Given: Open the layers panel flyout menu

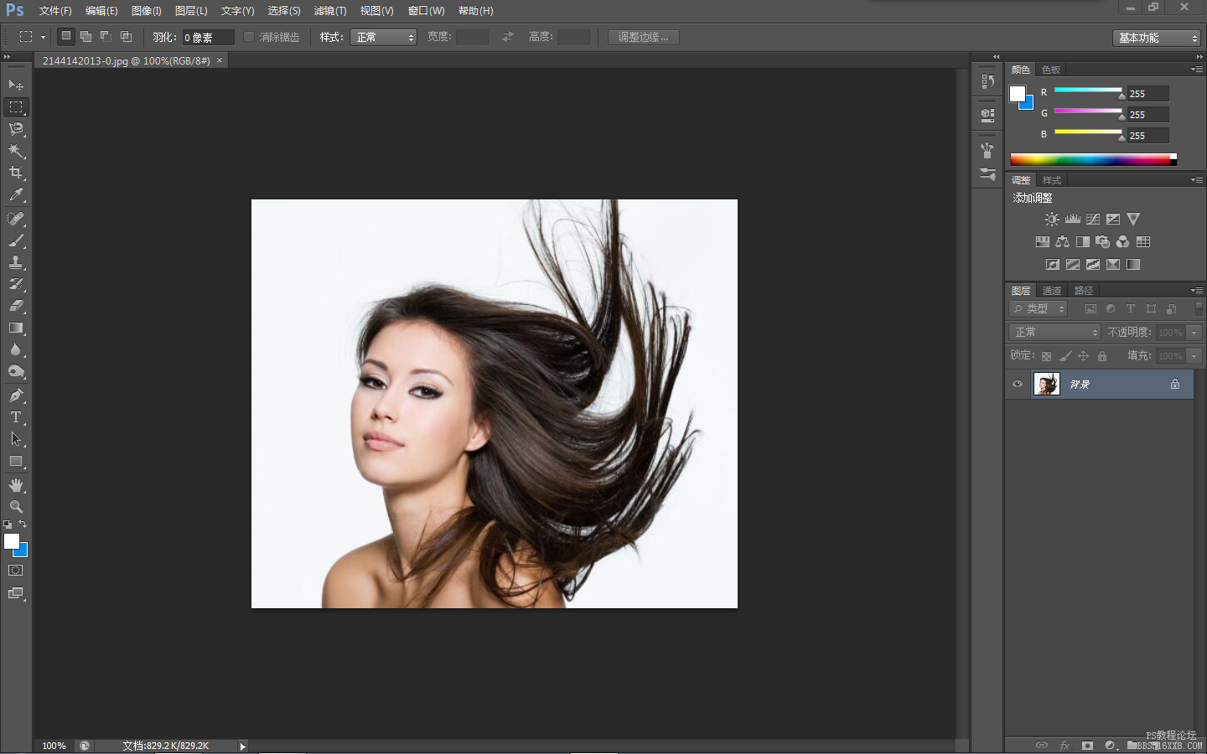Looking at the screenshot, I should coord(1197,291).
